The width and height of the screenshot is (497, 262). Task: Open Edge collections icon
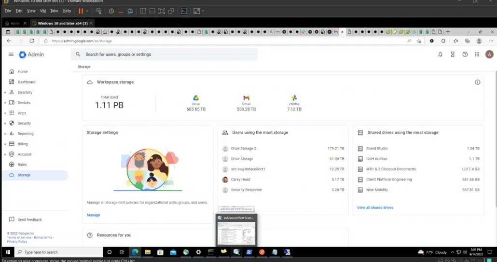(x=467, y=41)
